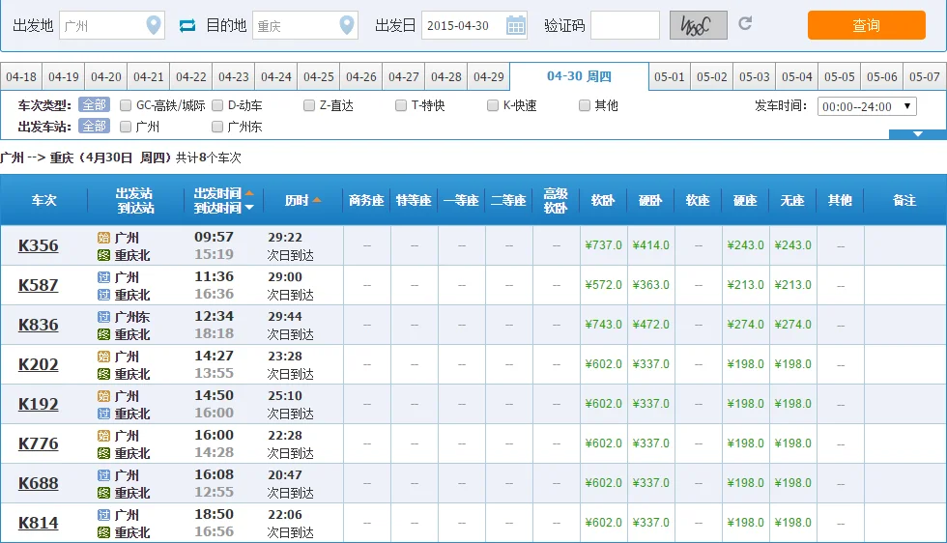The width and height of the screenshot is (947, 543).
Task: Select the 04-30 周四 date tab
Action: pyautogui.click(x=579, y=76)
